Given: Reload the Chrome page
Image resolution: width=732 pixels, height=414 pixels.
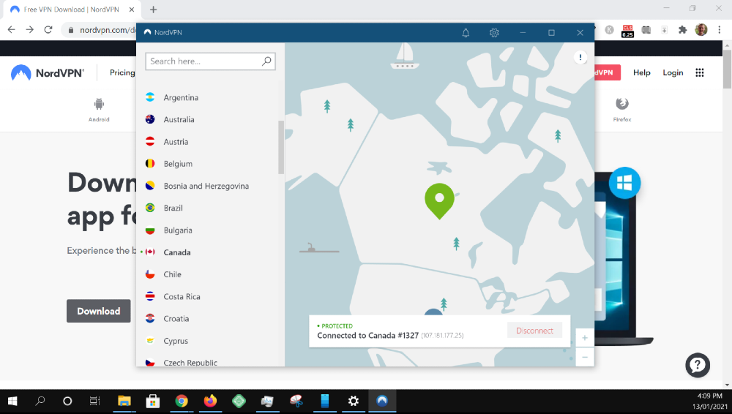Looking at the screenshot, I should tap(48, 30).
